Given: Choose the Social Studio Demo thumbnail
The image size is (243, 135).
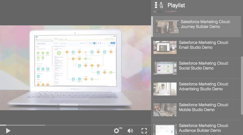Looking at the screenshot, I should point(165,68).
